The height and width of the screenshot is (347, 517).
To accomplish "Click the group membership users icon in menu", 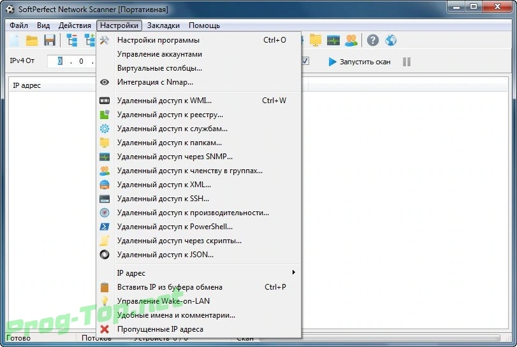I will pyautogui.click(x=105, y=171).
